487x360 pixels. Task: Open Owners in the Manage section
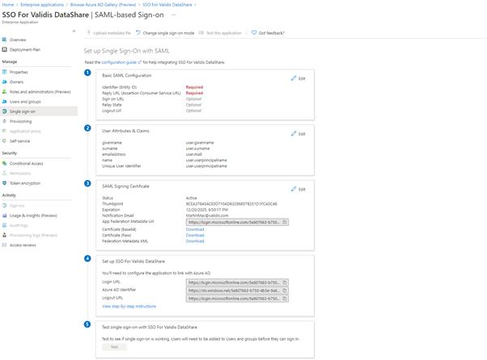click(16, 82)
